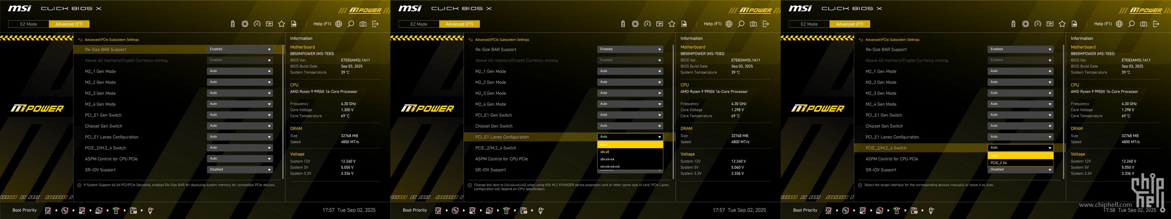Click settings list scrollbar in right screenshot
1171x219 pixels.
tap(1063, 112)
